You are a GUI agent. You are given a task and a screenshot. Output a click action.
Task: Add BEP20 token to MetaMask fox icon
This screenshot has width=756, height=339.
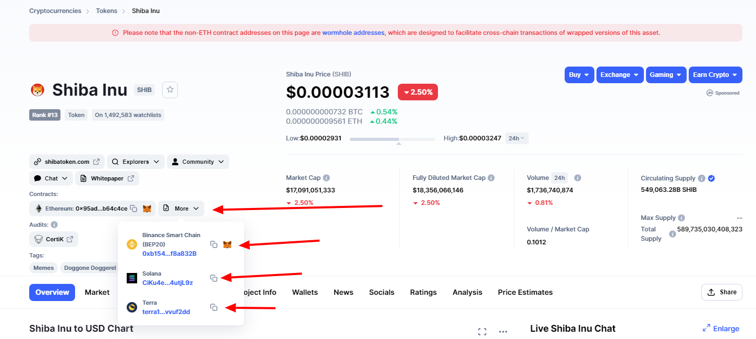[228, 244]
